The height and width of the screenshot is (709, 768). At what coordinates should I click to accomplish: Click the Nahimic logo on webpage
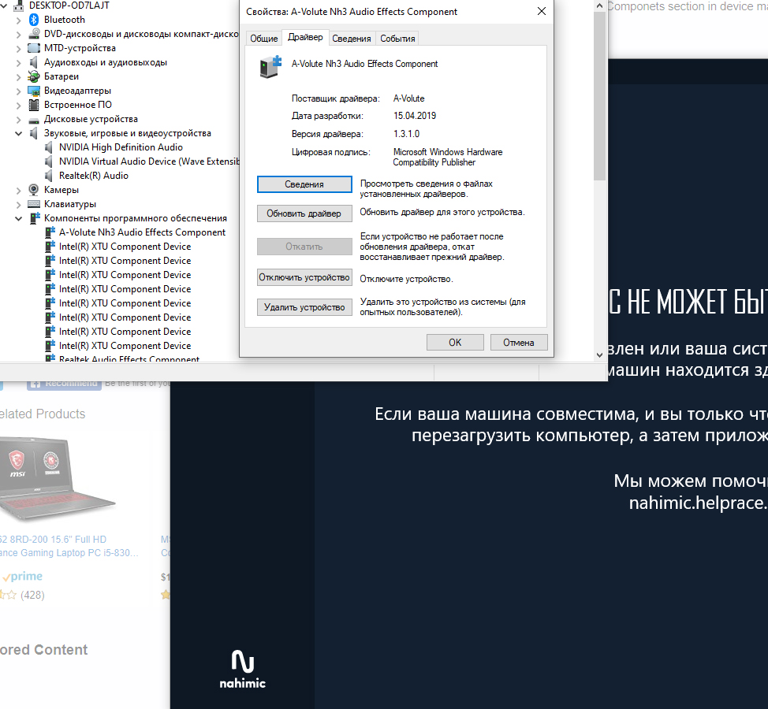pyautogui.click(x=242, y=669)
